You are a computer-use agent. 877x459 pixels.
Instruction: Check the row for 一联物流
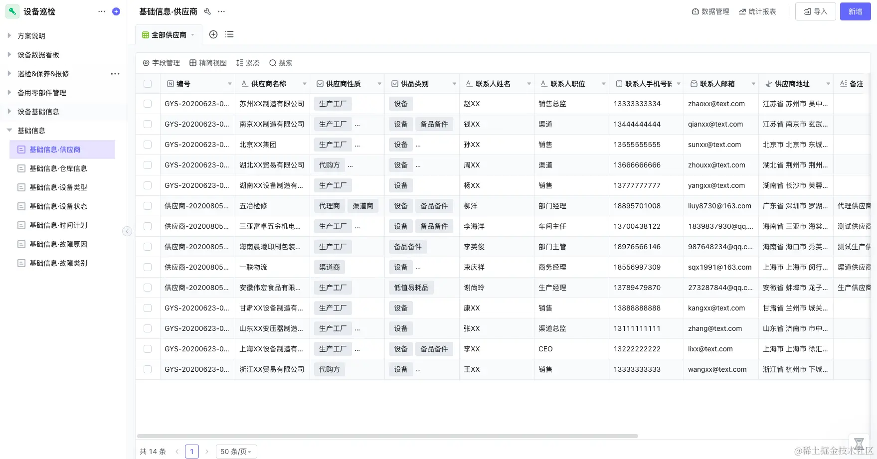pyautogui.click(x=148, y=267)
